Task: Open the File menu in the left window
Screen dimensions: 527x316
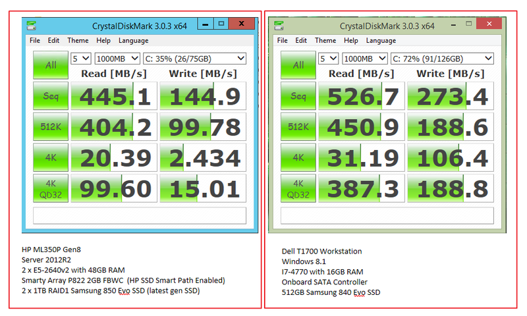Action: click(35, 40)
